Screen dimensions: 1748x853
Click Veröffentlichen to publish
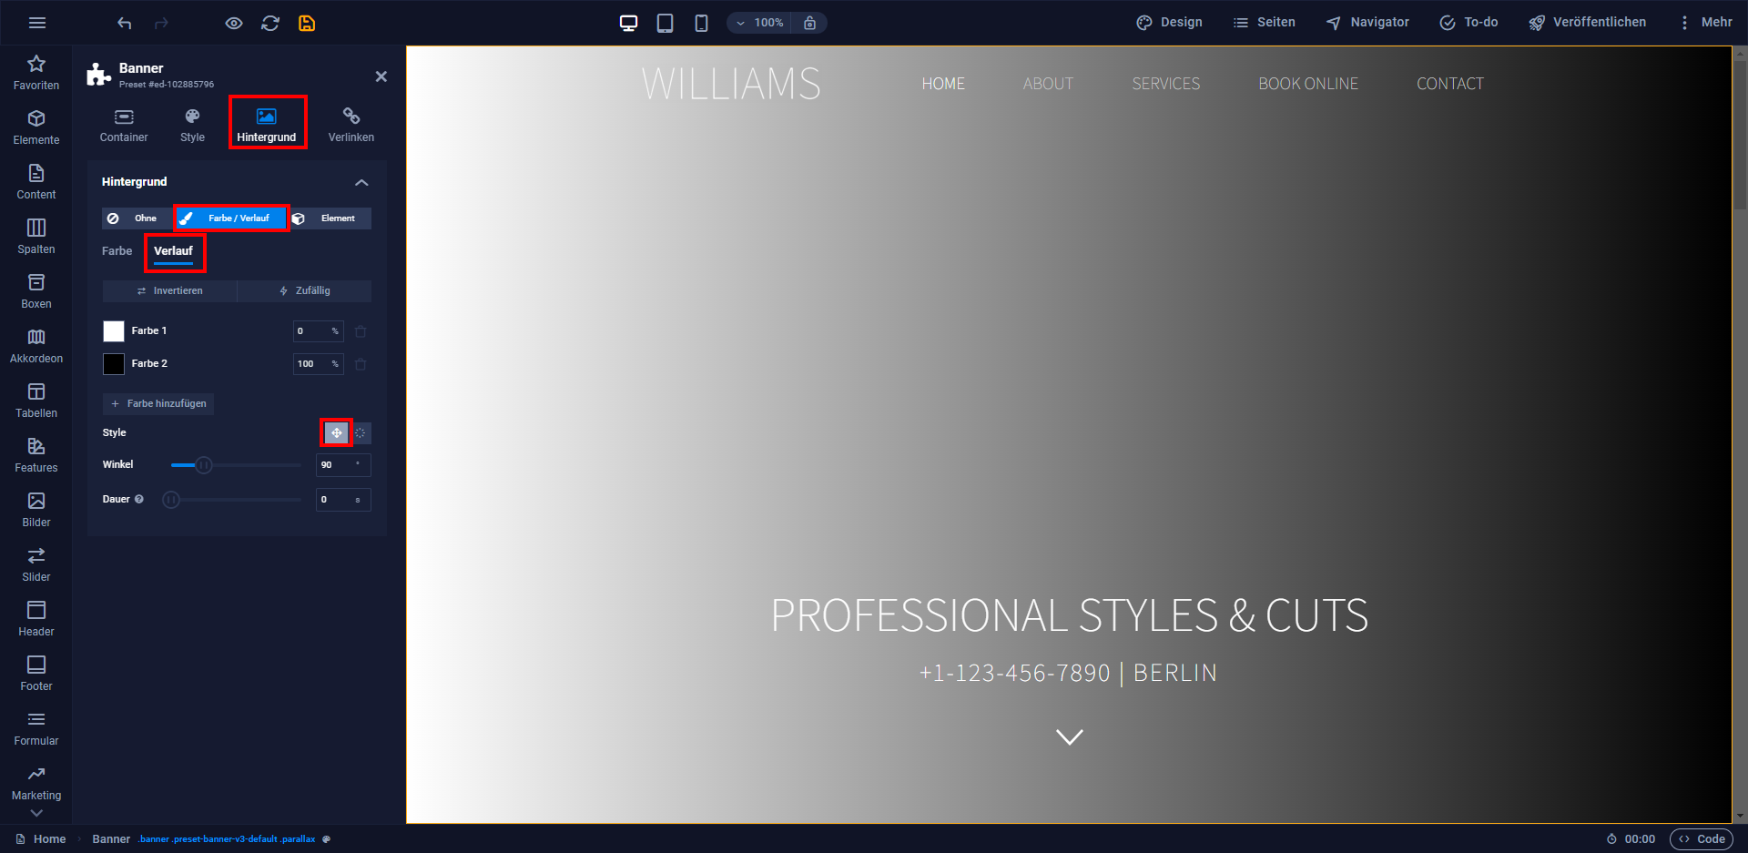click(x=1587, y=23)
